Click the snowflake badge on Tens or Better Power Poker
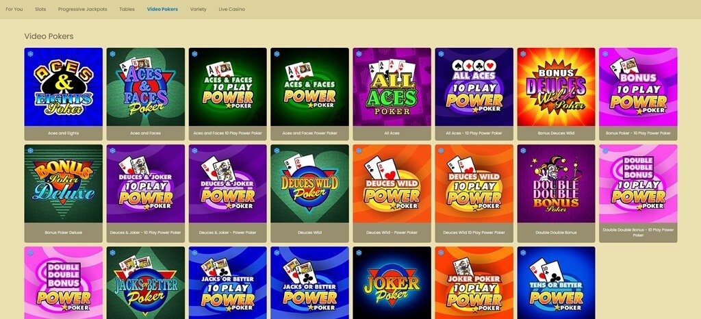 523,253
